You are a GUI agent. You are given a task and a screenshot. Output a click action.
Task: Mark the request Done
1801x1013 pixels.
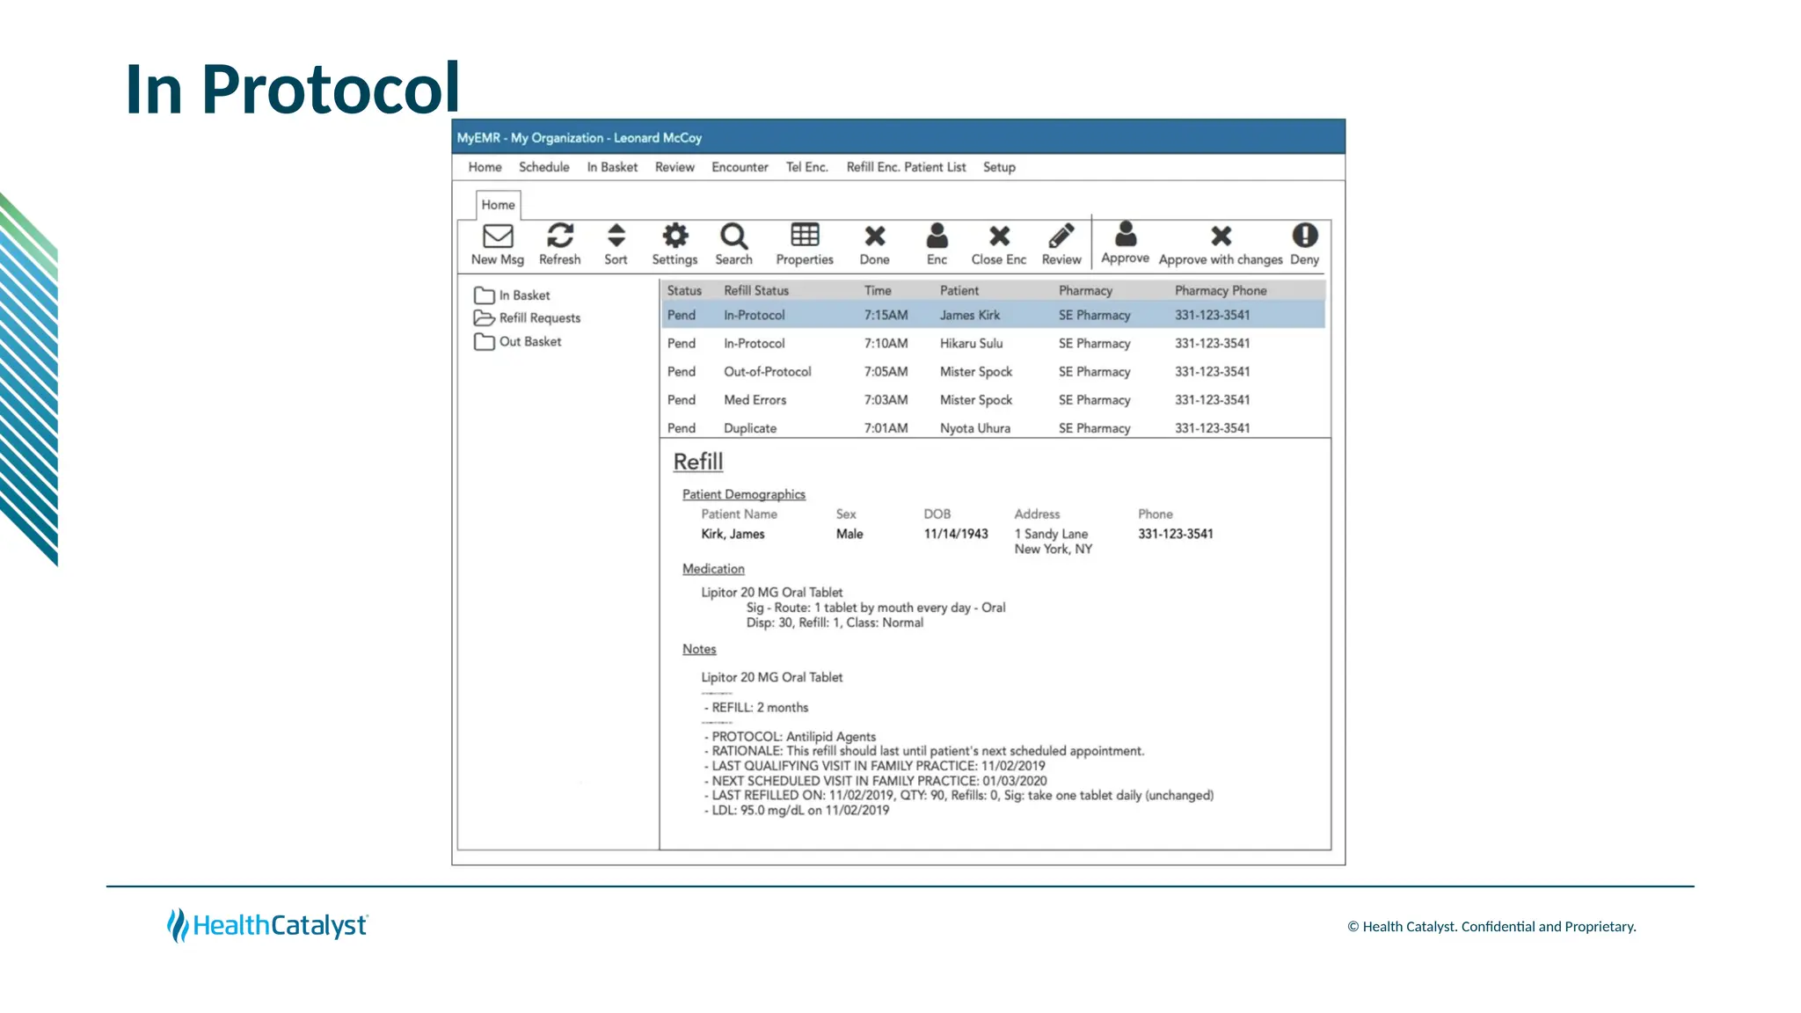click(875, 237)
